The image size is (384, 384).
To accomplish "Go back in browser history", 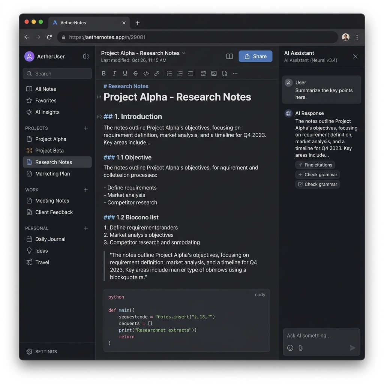I will pos(27,37).
